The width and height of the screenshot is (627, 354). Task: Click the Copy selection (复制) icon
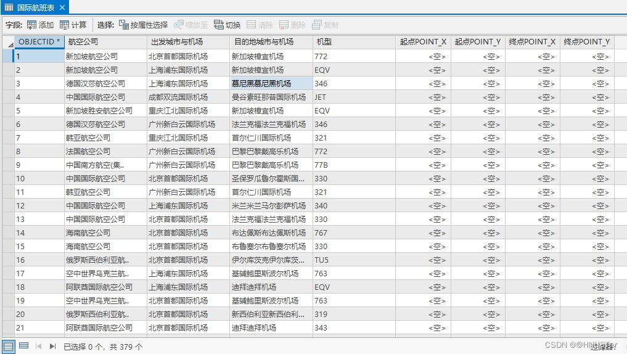pos(316,25)
